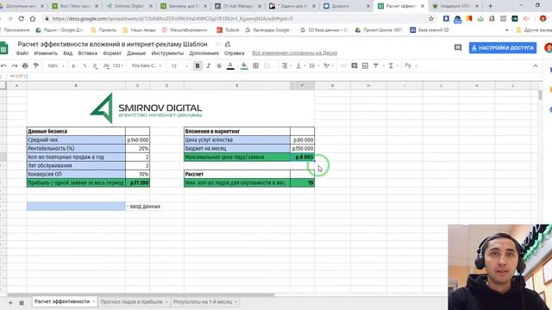Viewport: 552px width, 310px height.
Task: Open the Вид menu
Action: click(67, 53)
